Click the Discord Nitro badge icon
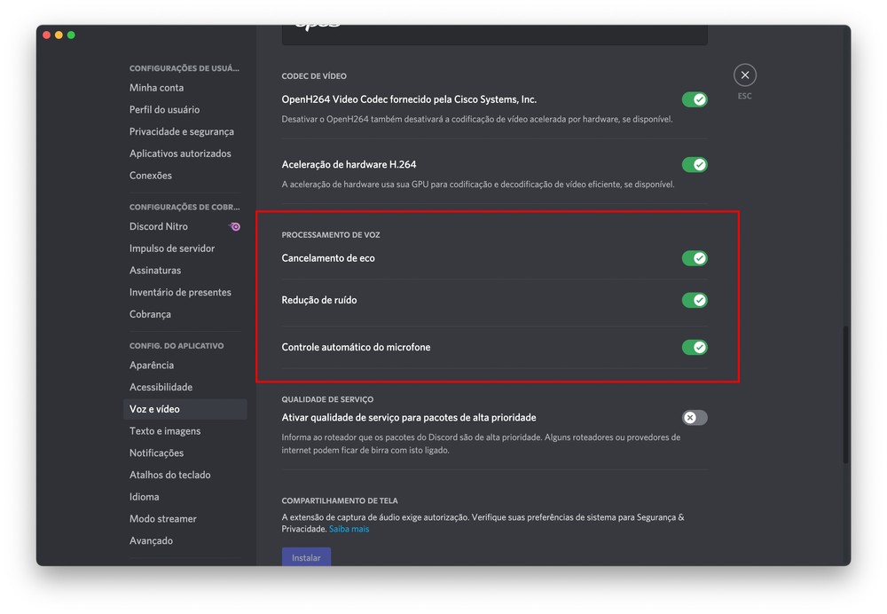 [x=235, y=227]
